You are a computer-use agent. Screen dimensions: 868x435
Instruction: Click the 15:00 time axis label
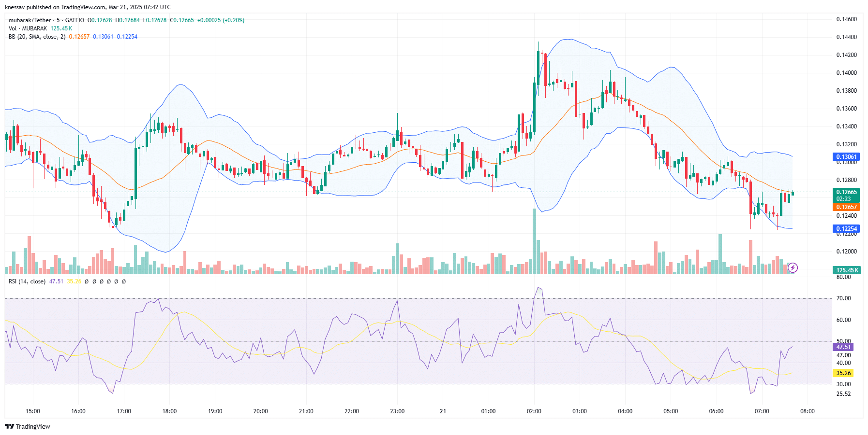(x=33, y=411)
